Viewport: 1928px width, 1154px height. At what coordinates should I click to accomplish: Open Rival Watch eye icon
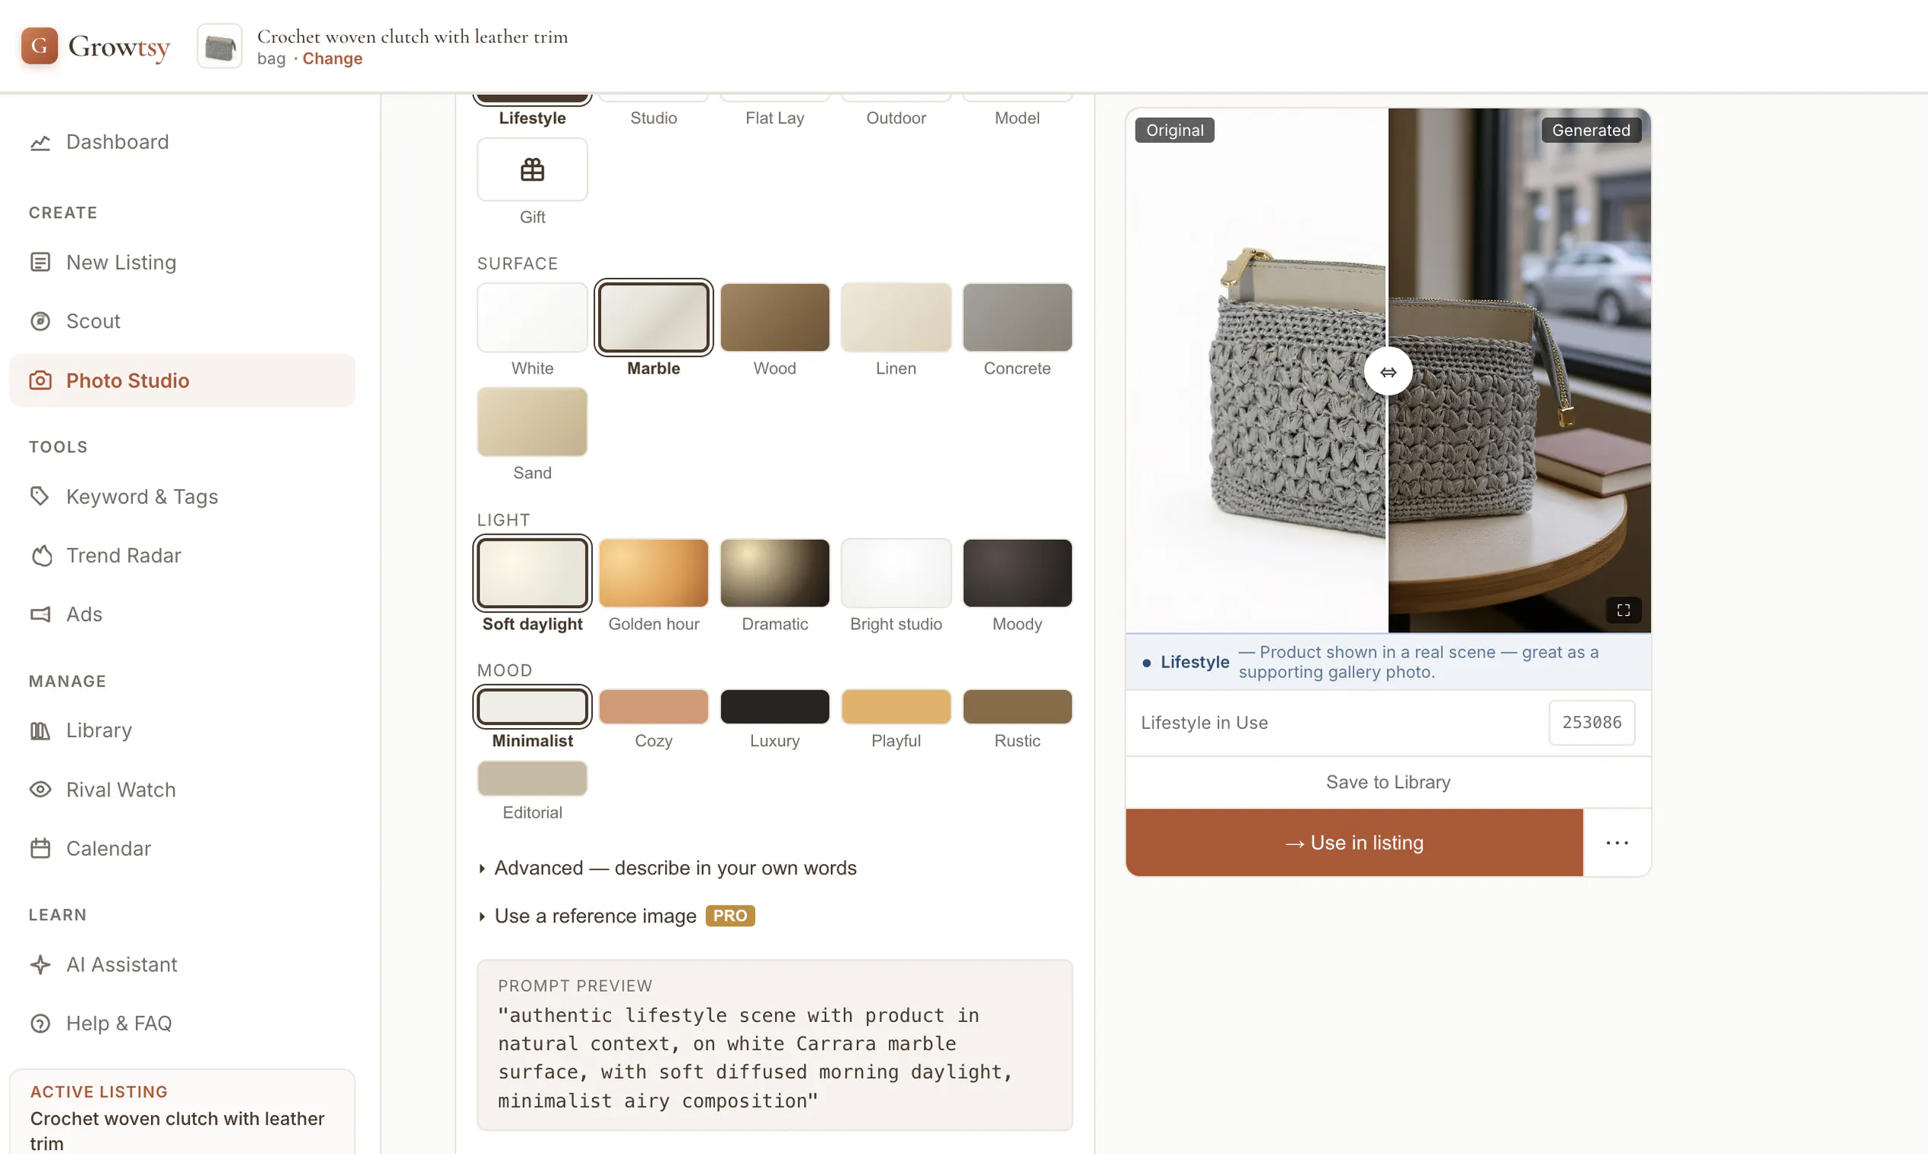click(40, 790)
